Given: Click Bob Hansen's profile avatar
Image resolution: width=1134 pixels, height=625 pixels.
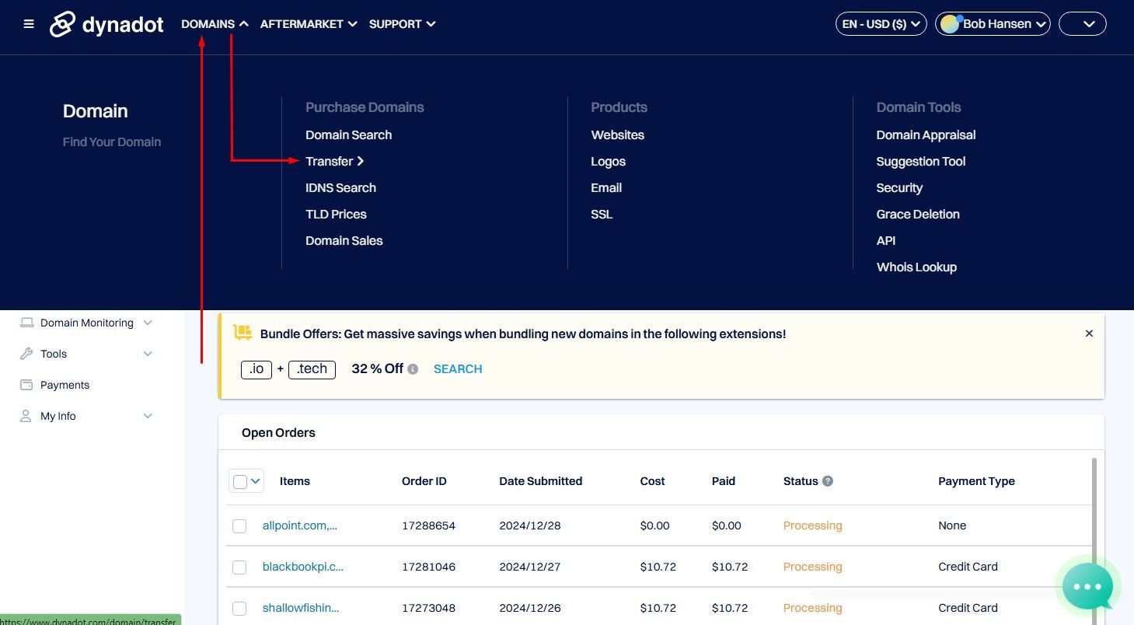Looking at the screenshot, I should tap(949, 24).
